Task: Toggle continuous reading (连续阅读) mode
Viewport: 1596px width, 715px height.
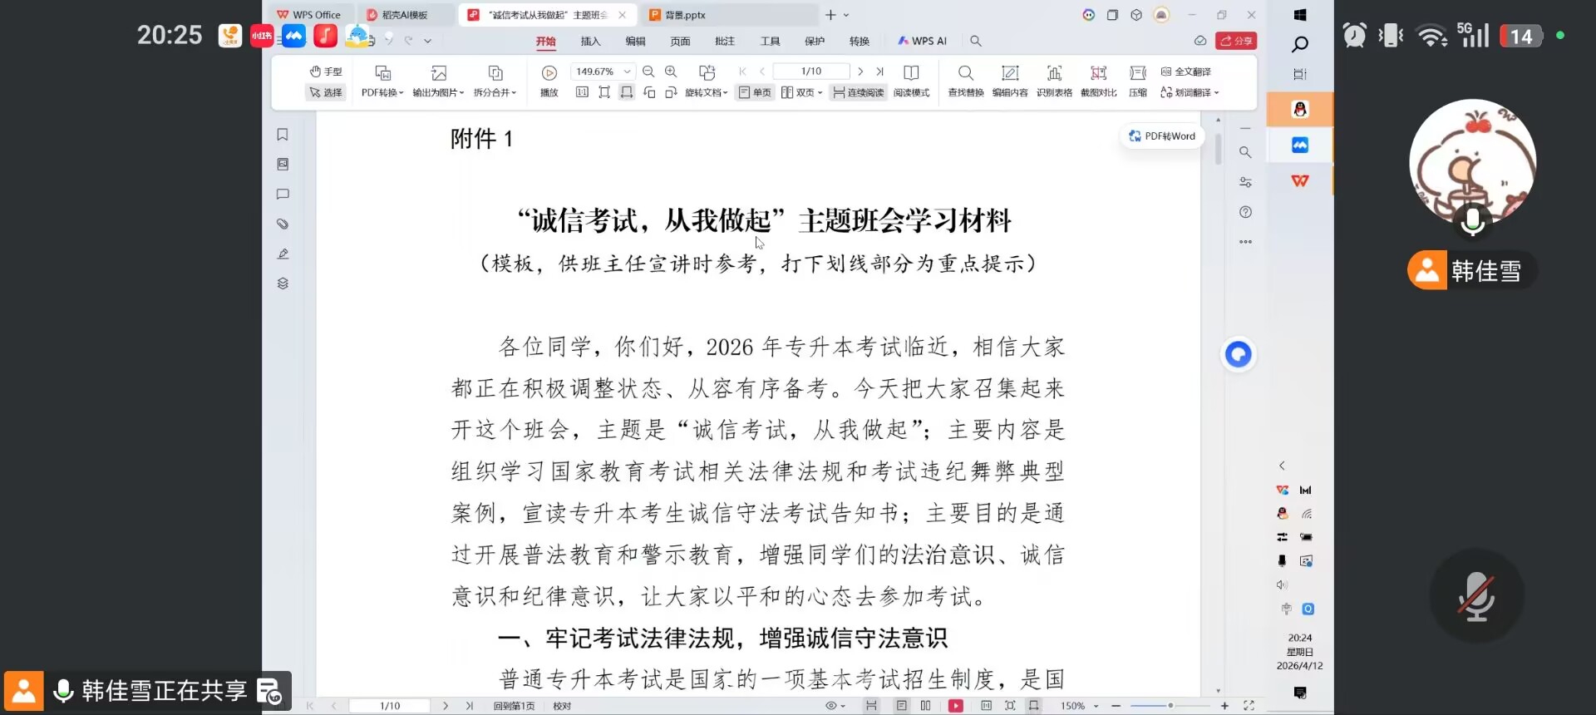Action: (859, 92)
